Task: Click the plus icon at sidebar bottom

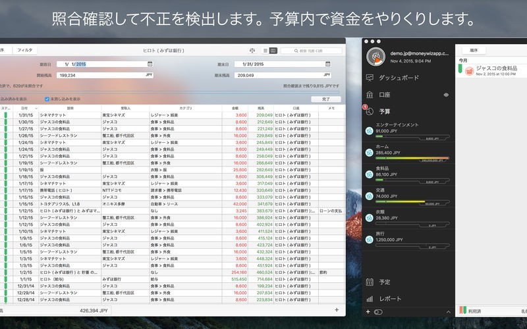Action: 368,311
